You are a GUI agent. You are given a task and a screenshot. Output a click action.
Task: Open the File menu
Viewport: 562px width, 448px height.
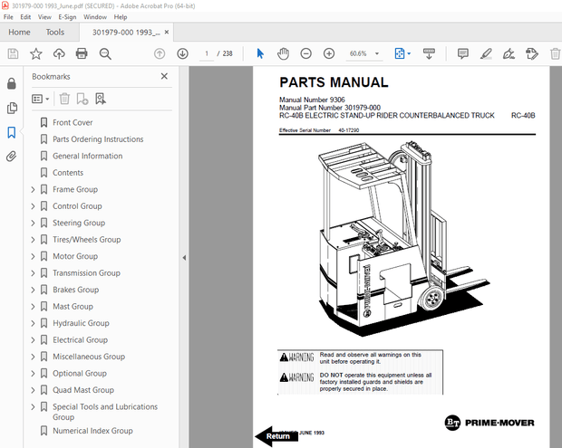coord(8,17)
